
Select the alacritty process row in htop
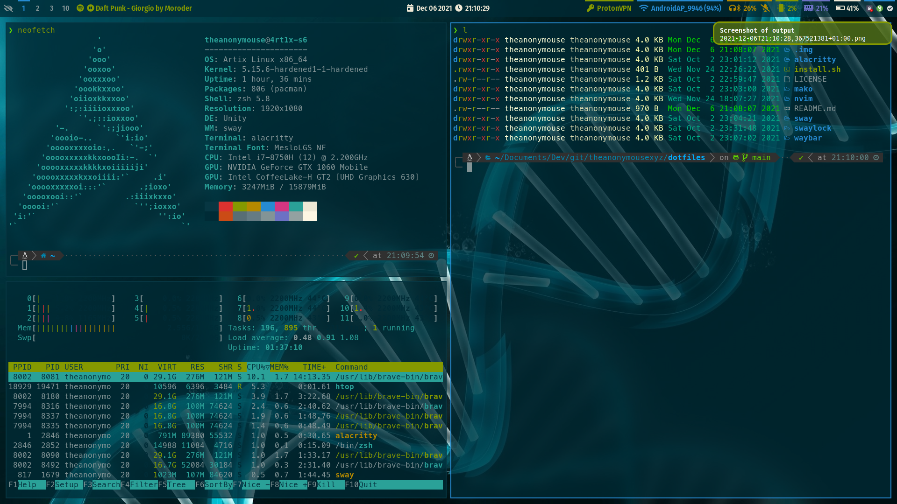226,435
